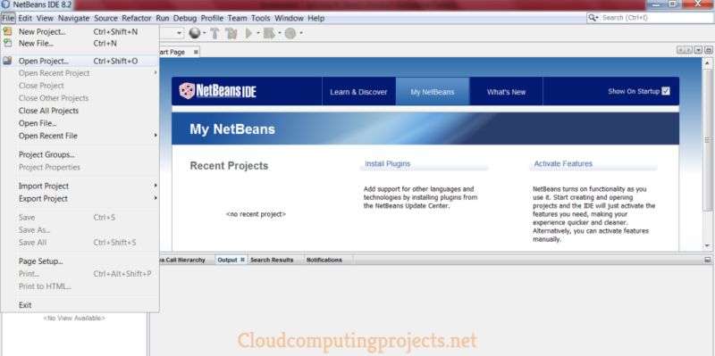Choose Open File from the menu
The image size is (715, 356).
(x=80, y=123)
